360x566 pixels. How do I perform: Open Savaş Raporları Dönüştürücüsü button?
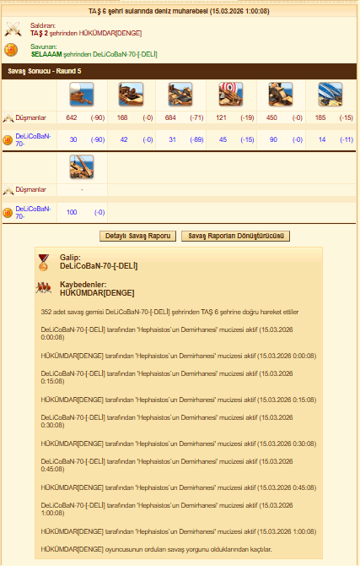tap(236, 236)
